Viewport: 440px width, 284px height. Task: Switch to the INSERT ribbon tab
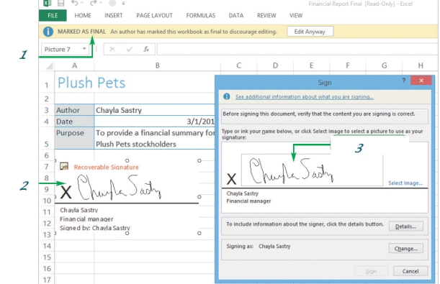(114, 15)
